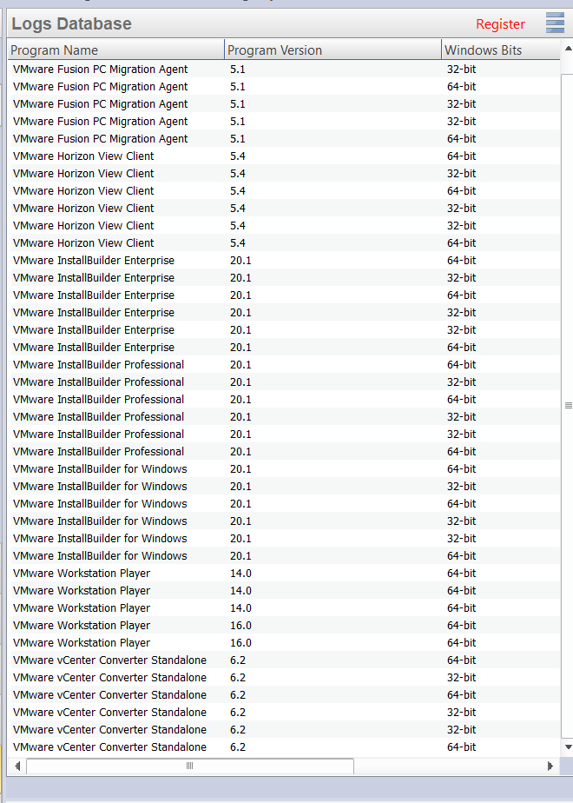Select the first VMware Fusion PC Migration Agent row
The width and height of the screenshot is (573, 803).
[x=286, y=70]
